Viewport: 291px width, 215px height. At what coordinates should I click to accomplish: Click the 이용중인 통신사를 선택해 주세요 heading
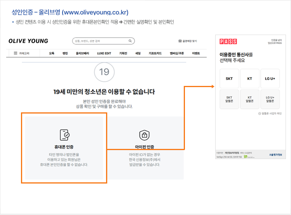coord(236,58)
